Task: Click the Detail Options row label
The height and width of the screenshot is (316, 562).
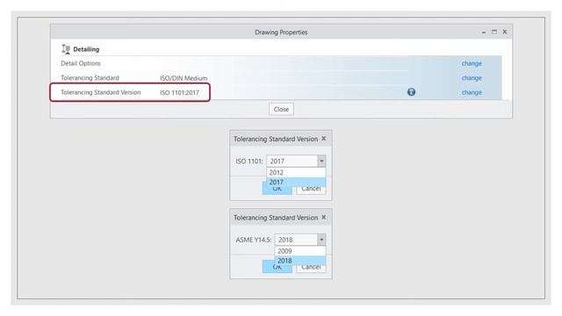Action: click(81, 63)
